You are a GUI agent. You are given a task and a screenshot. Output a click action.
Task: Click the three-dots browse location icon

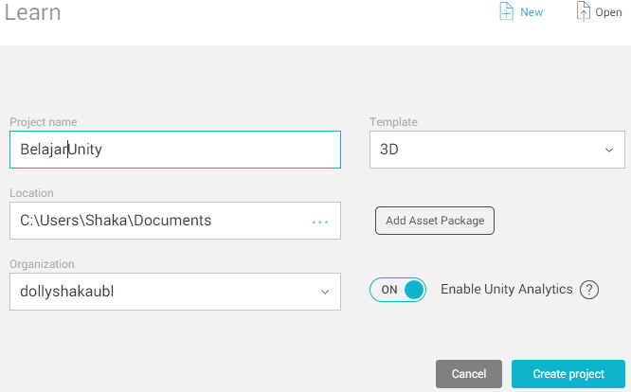(x=320, y=222)
